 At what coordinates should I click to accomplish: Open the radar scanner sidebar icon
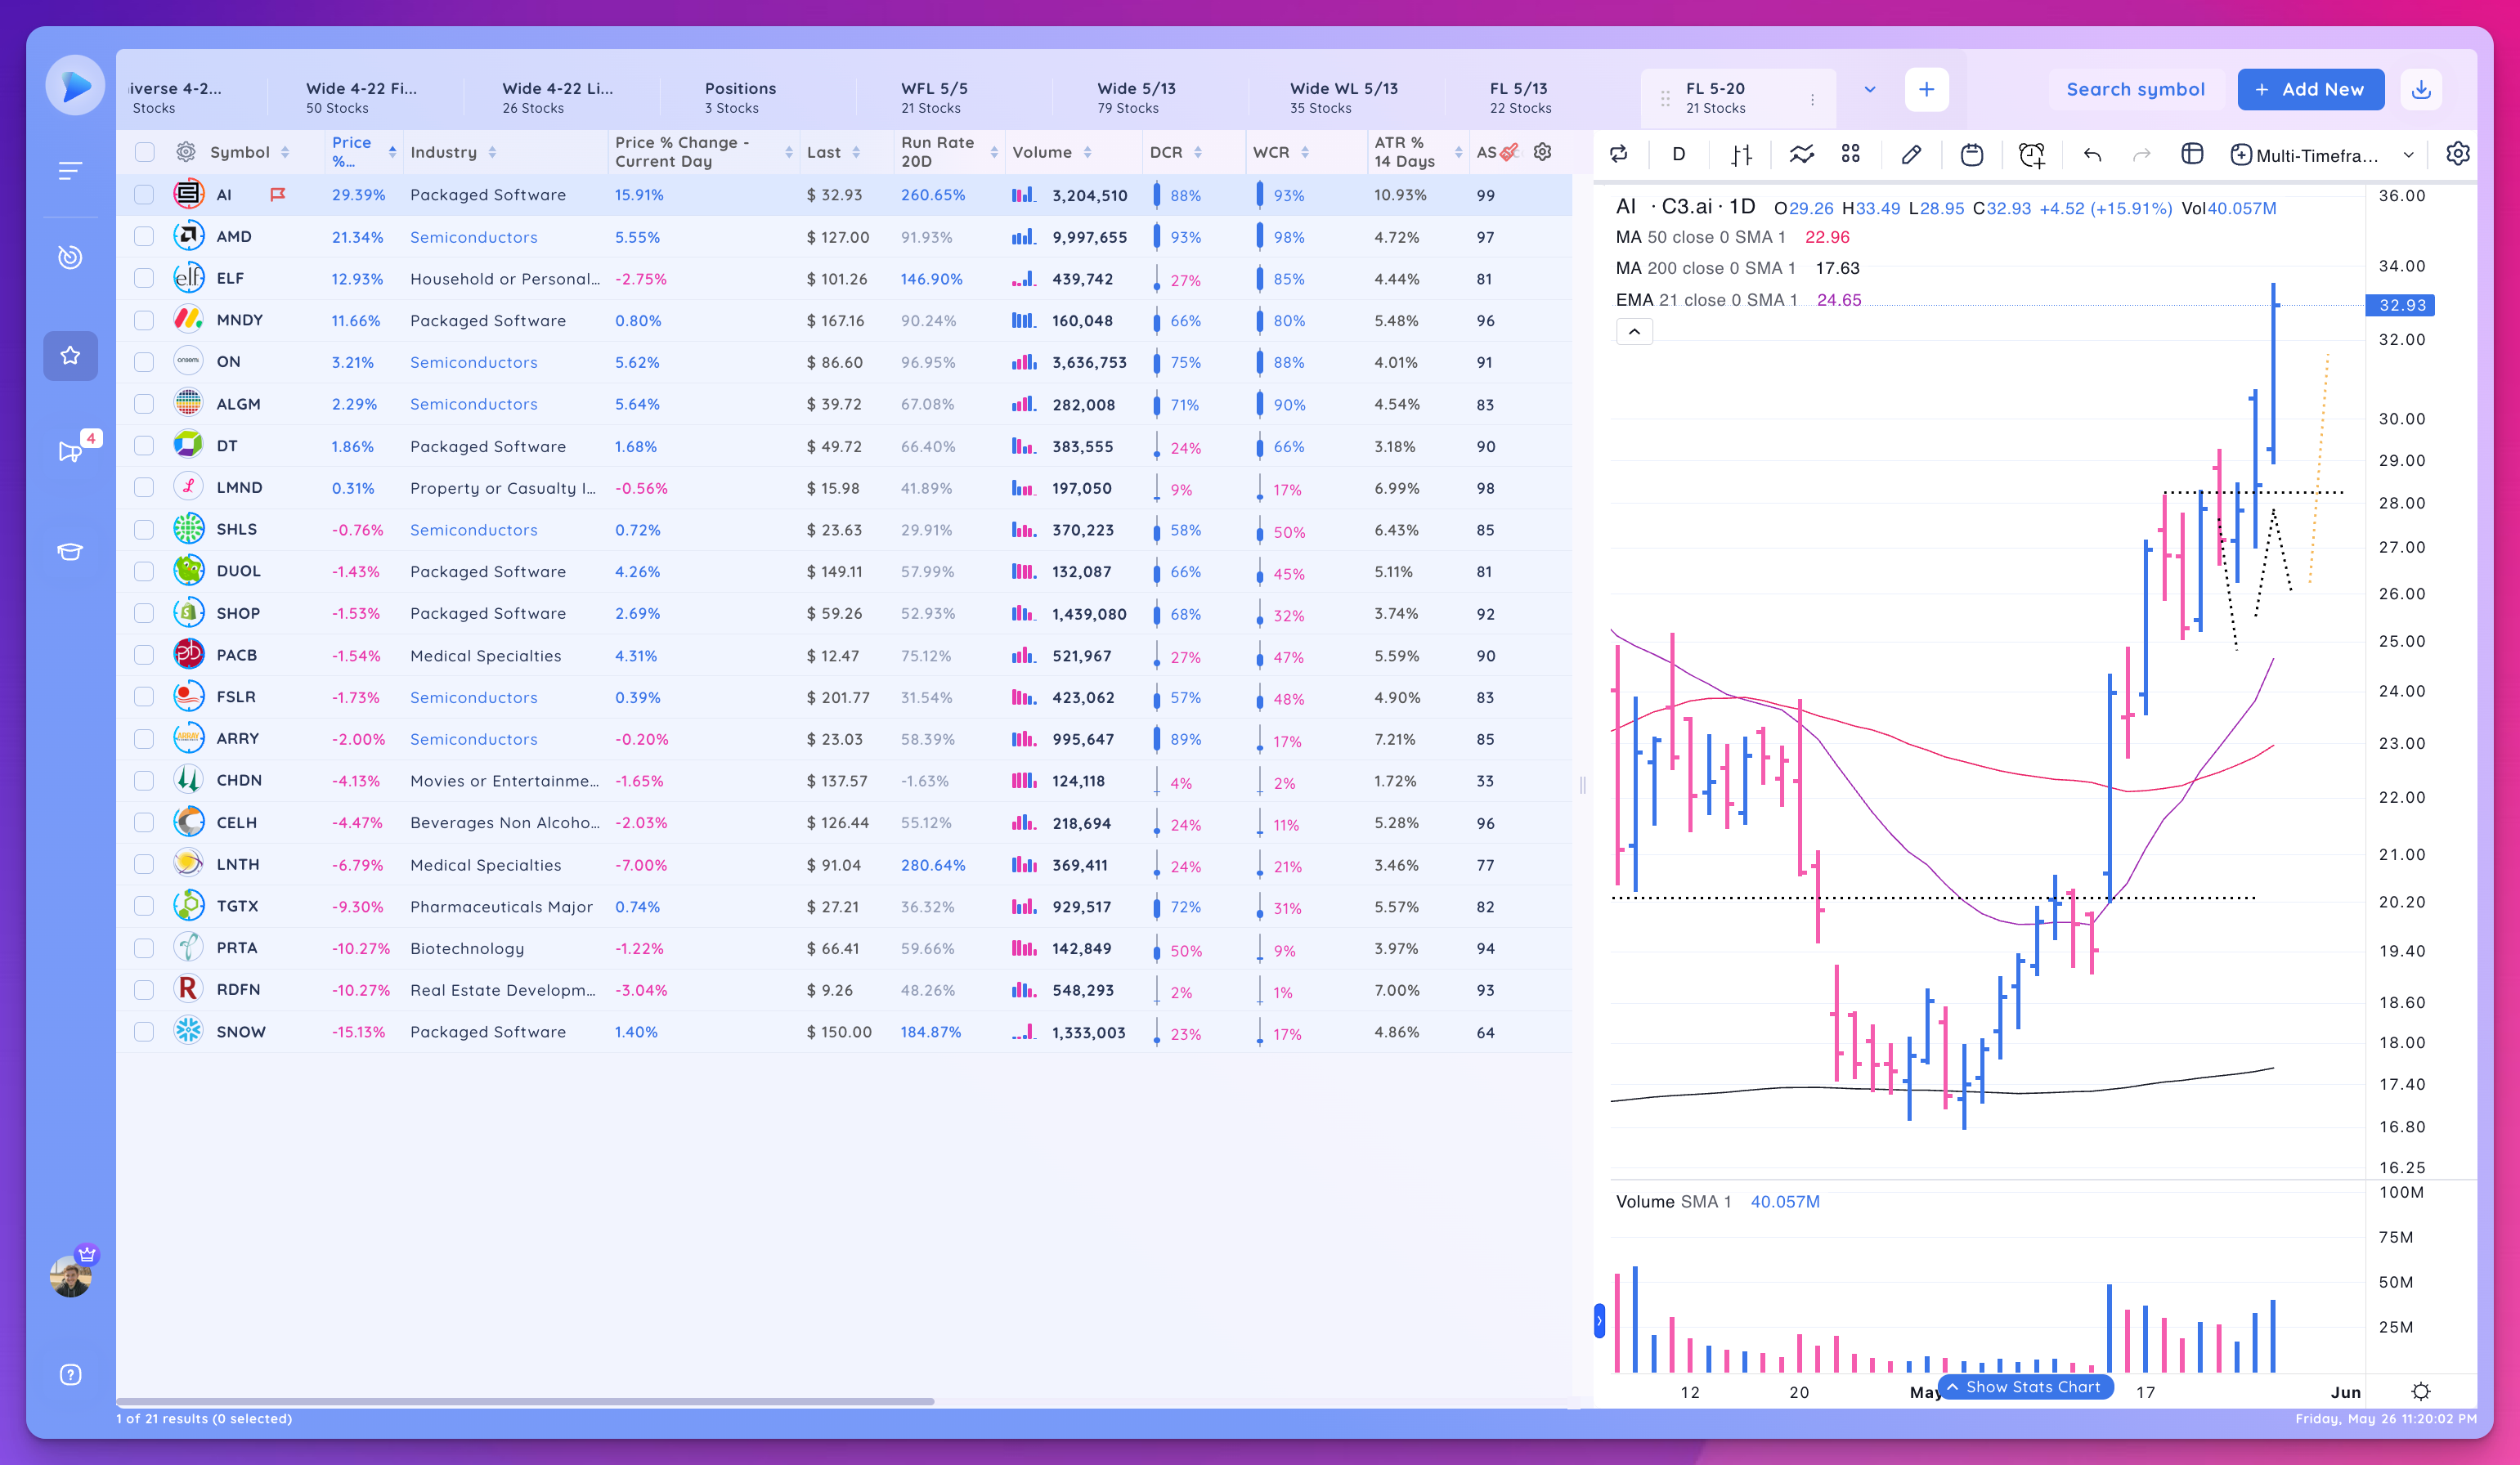point(70,257)
